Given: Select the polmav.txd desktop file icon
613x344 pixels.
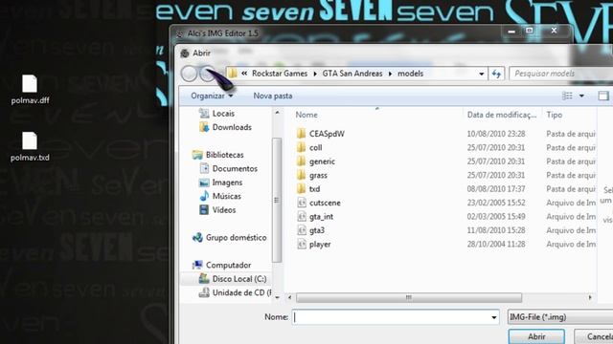Looking at the screenshot, I should (x=30, y=140).
